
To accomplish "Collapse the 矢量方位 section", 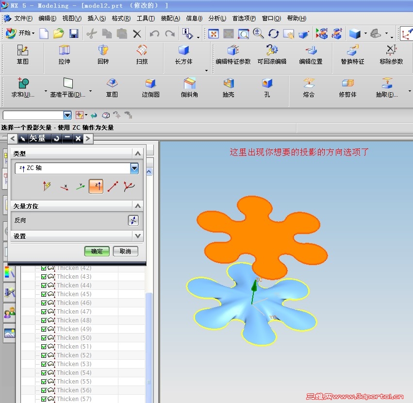I will tap(138, 206).
